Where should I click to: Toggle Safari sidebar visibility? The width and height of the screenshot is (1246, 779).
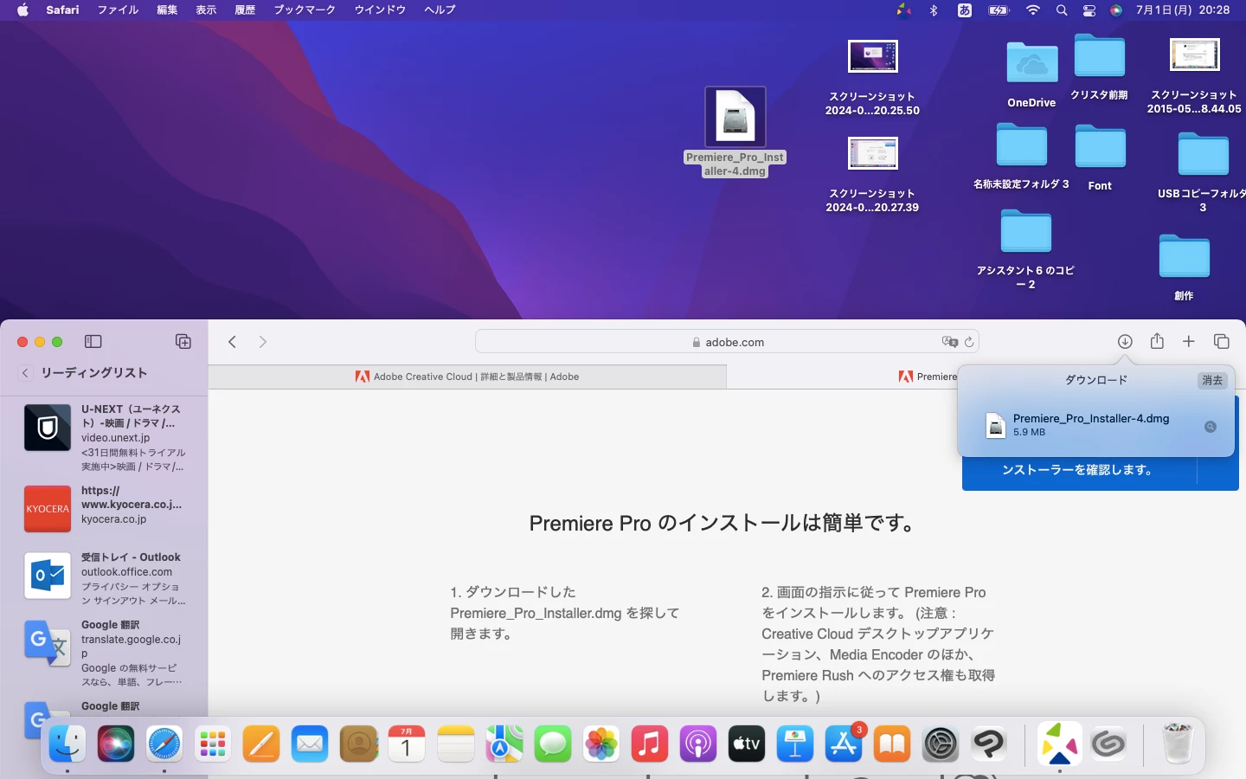click(x=93, y=342)
